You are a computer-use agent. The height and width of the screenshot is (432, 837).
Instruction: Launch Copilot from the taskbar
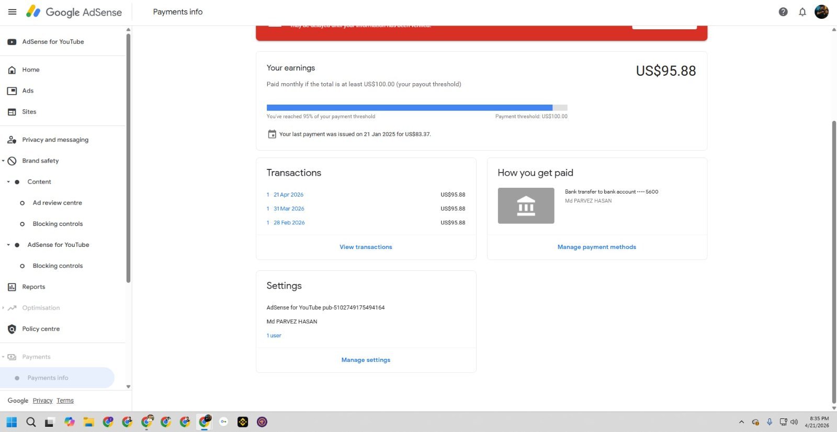pos(70,422)
